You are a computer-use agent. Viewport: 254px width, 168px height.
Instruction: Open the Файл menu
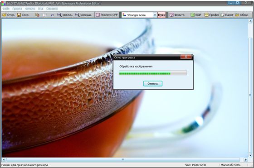(6, 9)
